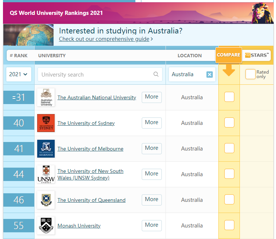Click rank 44 cell

click(19, 174)
